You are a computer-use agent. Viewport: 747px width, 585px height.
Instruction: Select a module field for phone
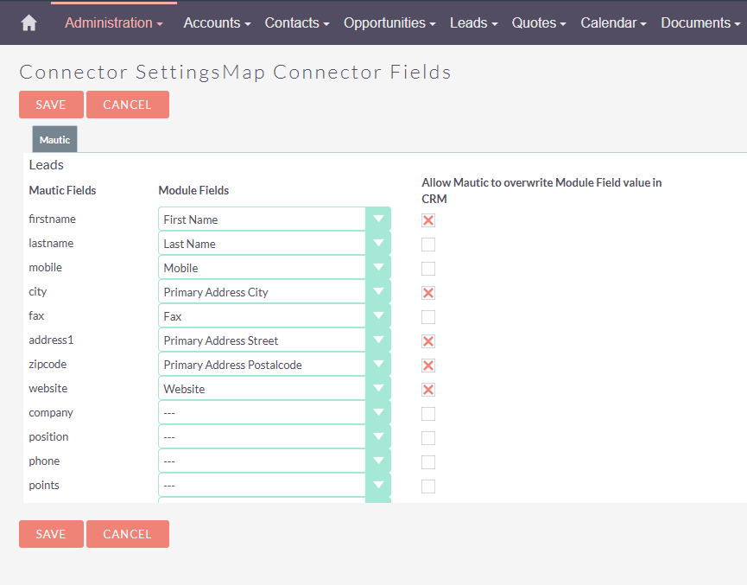click(x=274, y=461)
